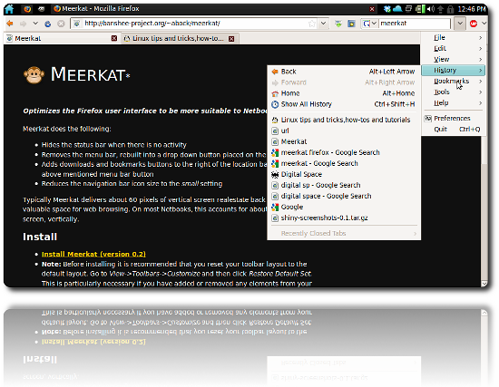Open history entry meerkat firefox - Google Search
This screenshot has height=387, width=499.
(x=344, y=152)
